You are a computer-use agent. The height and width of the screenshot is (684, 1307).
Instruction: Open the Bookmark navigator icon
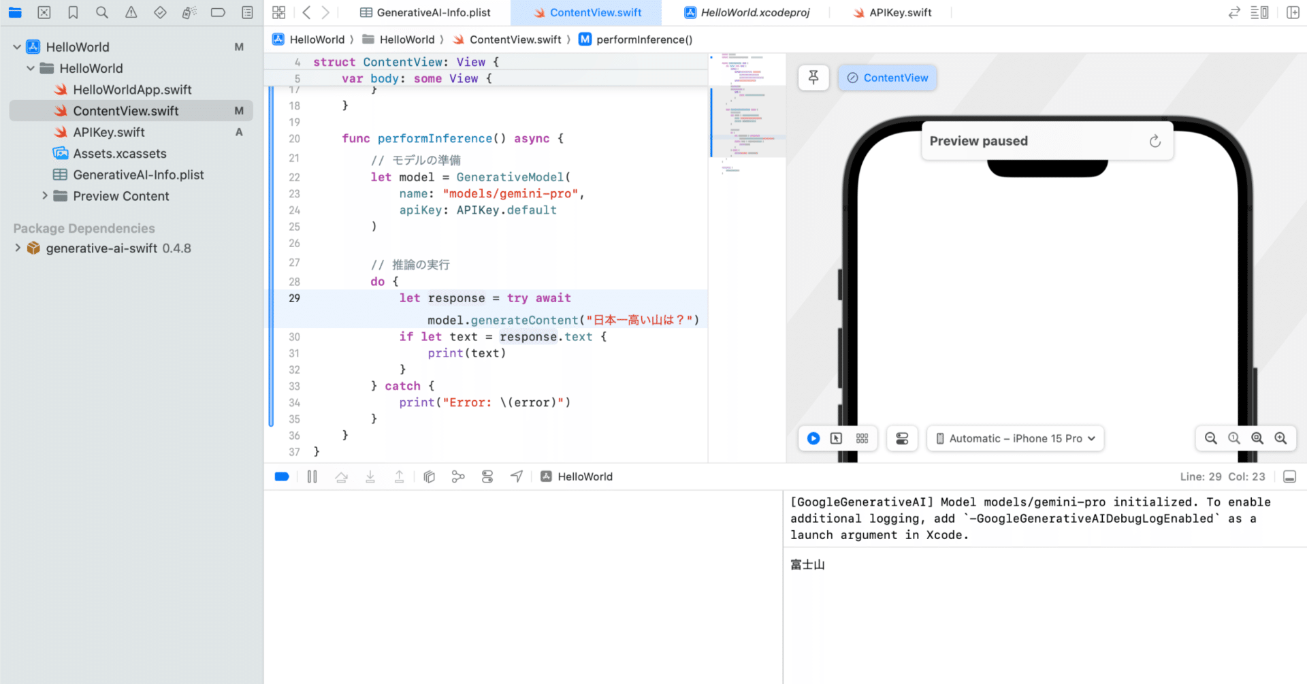coord(73,12)
